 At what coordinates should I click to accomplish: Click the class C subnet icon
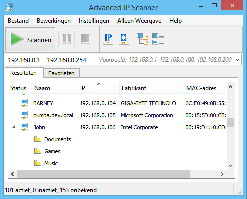pos(124,39)
